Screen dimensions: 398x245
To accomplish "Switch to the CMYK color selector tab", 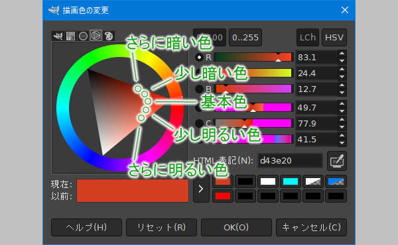I will click(70, 36).
